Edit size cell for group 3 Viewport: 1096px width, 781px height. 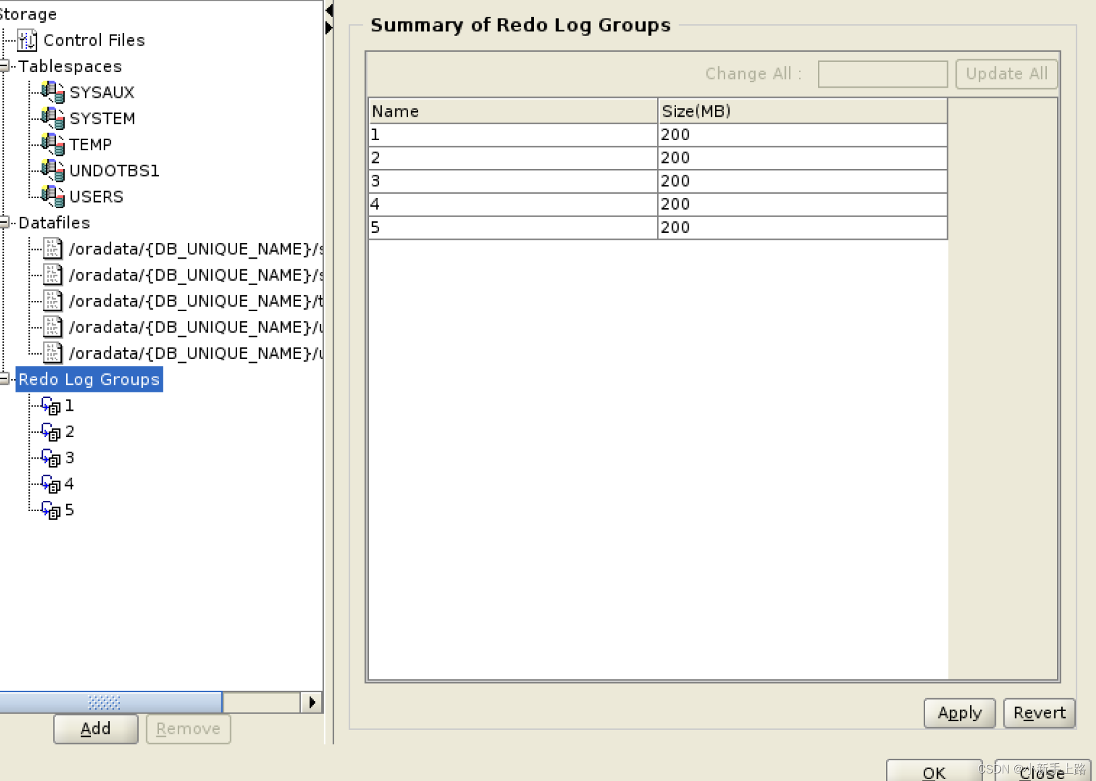pyautogui.click(x=802, y=181)
